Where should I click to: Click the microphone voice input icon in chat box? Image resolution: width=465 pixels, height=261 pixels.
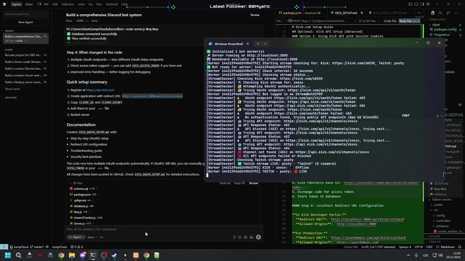[x=258, y=237]
